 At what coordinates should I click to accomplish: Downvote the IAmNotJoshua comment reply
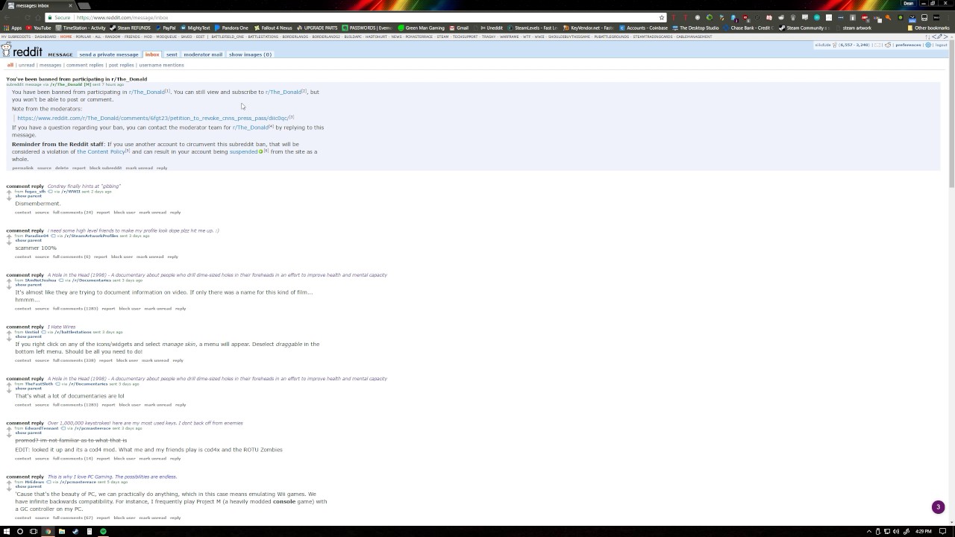(x=9, y=288)
